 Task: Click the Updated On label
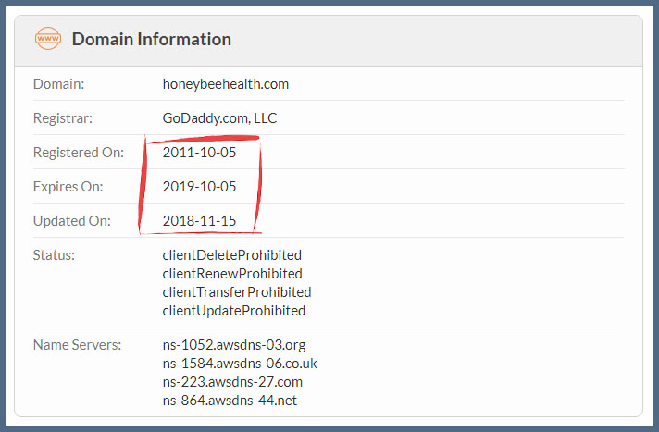tap(71, 221)
